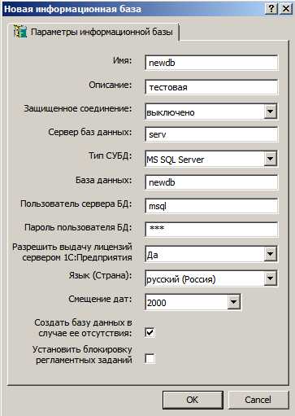Image resolution: width=295 pixels, height=416 pixels.
Task: Open the help question mark button
Action: 271,9
